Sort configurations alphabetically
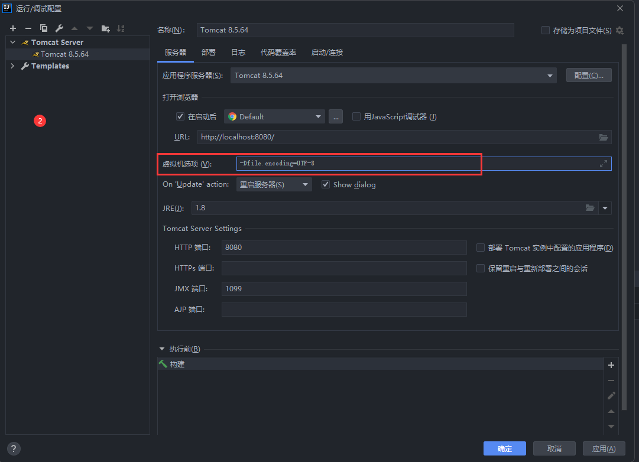Viewport: 639px width, 462px height. [x=121, y=28]
